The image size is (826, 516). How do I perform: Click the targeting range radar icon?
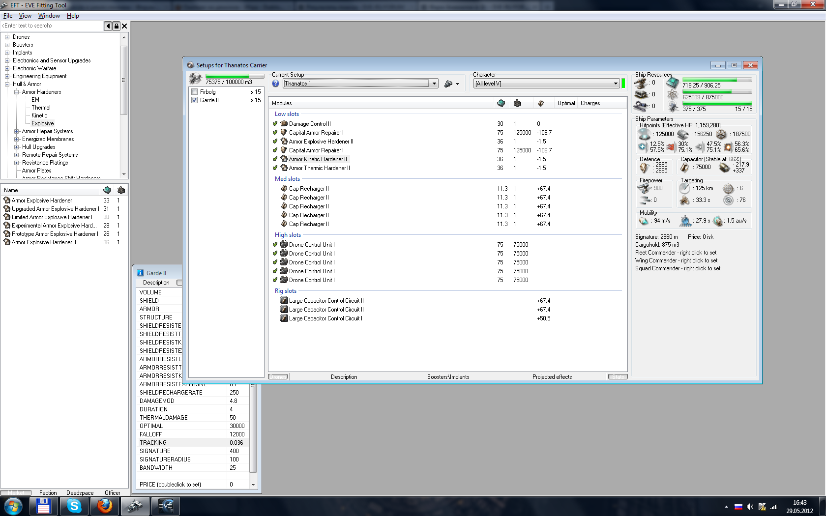(684, 188)
